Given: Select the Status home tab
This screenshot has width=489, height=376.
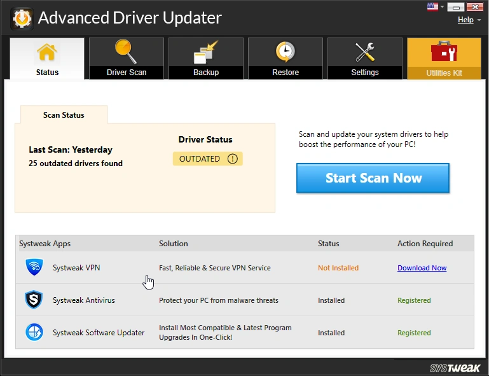Looking at the screenshot, I should tap(47, 59).
